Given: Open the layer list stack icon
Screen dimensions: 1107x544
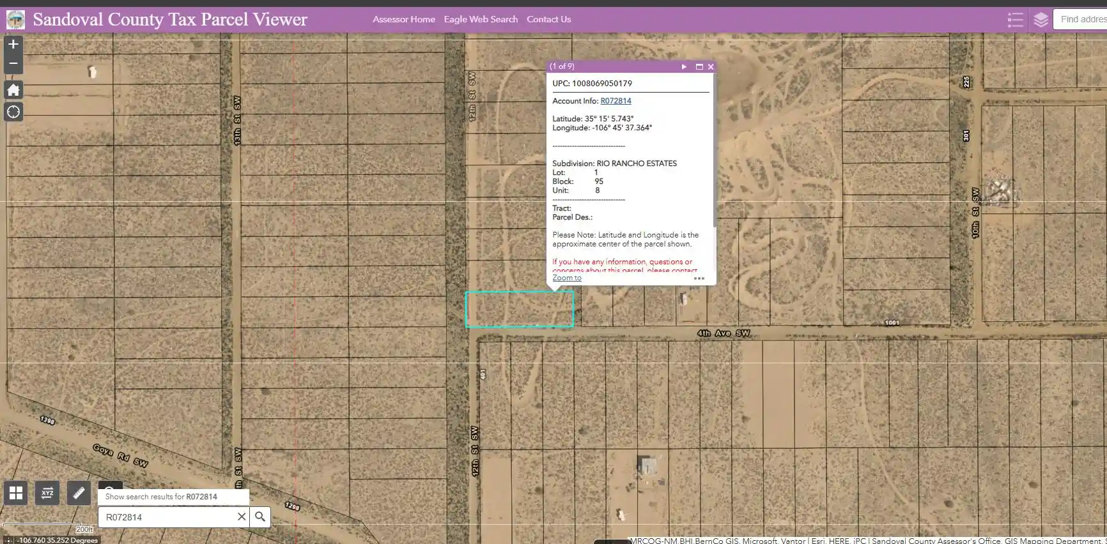Looking at the screenshot, I should [1041, 20].
